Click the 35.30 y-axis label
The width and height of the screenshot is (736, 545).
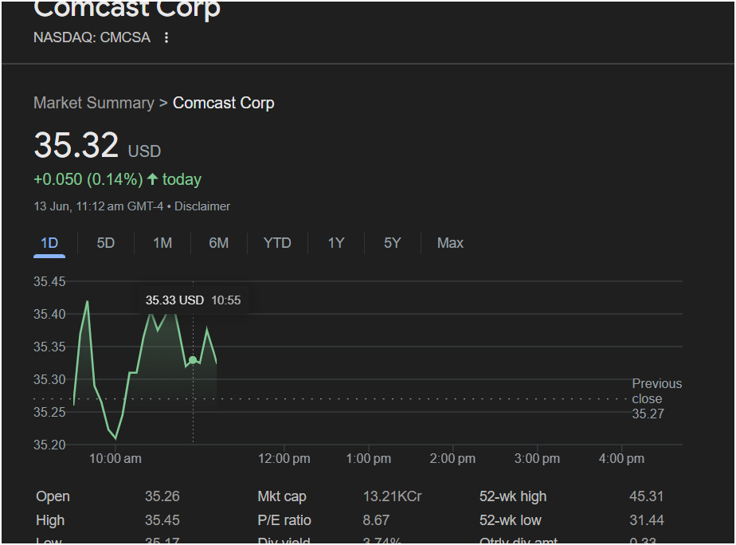click(x=49, y=379)
